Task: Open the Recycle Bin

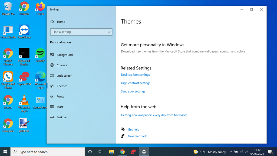Action: (x=8, y=7)
